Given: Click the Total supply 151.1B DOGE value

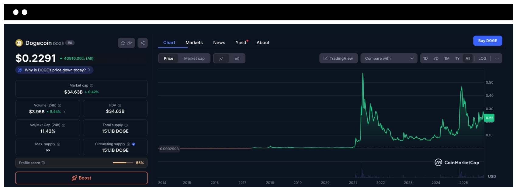Looking at the screenshot, I should 115,131.
